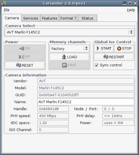The height and width of the screenshot is (155, 139).
Task: Click the Vendor field showing AVT
Action: pyautogui.click(x=86, y=81)
